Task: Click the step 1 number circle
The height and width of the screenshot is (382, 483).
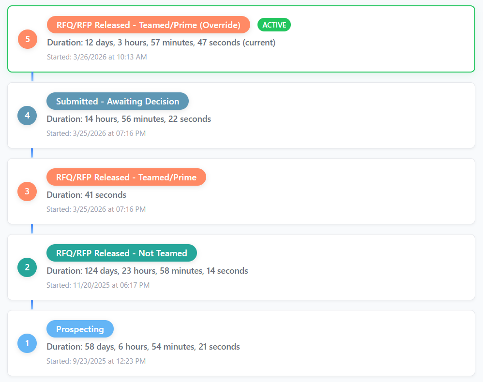Action: [x=27, y=343]
